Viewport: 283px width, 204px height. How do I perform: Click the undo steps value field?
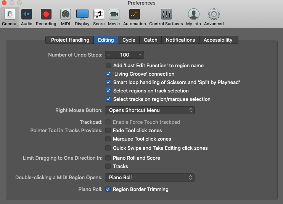tap(125, 55)
